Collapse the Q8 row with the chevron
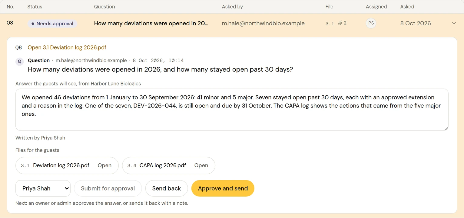Image resolution: width=464 pixels, height=218 pixels. [x=454, y=23]
